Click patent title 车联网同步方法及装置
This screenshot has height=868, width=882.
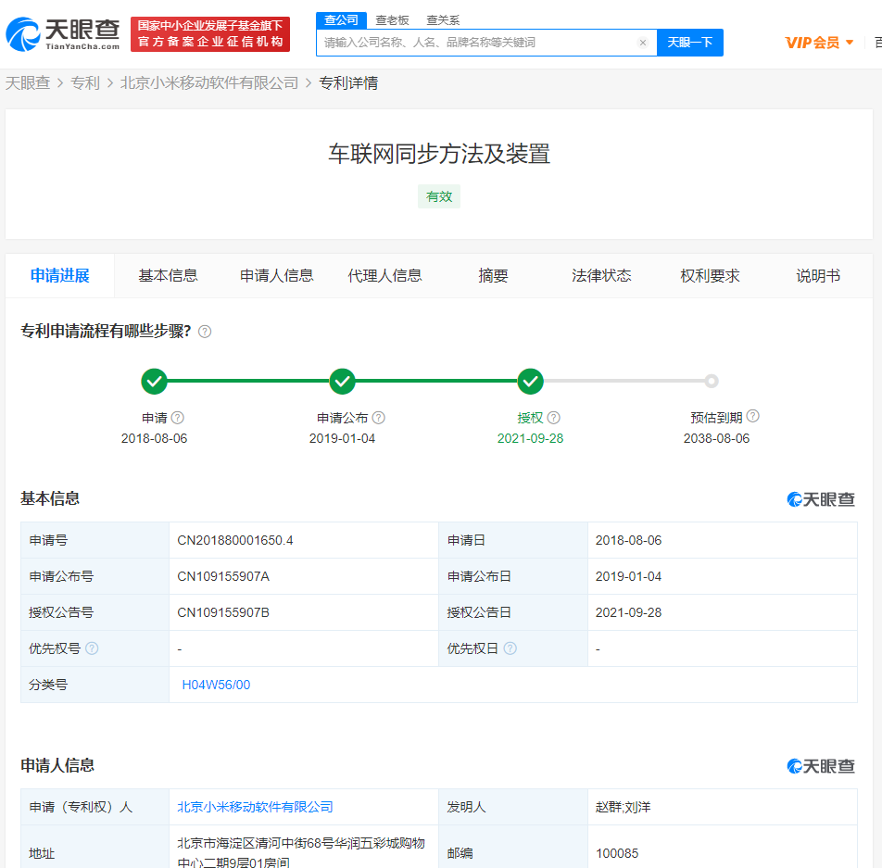click(x=439, y=154)
